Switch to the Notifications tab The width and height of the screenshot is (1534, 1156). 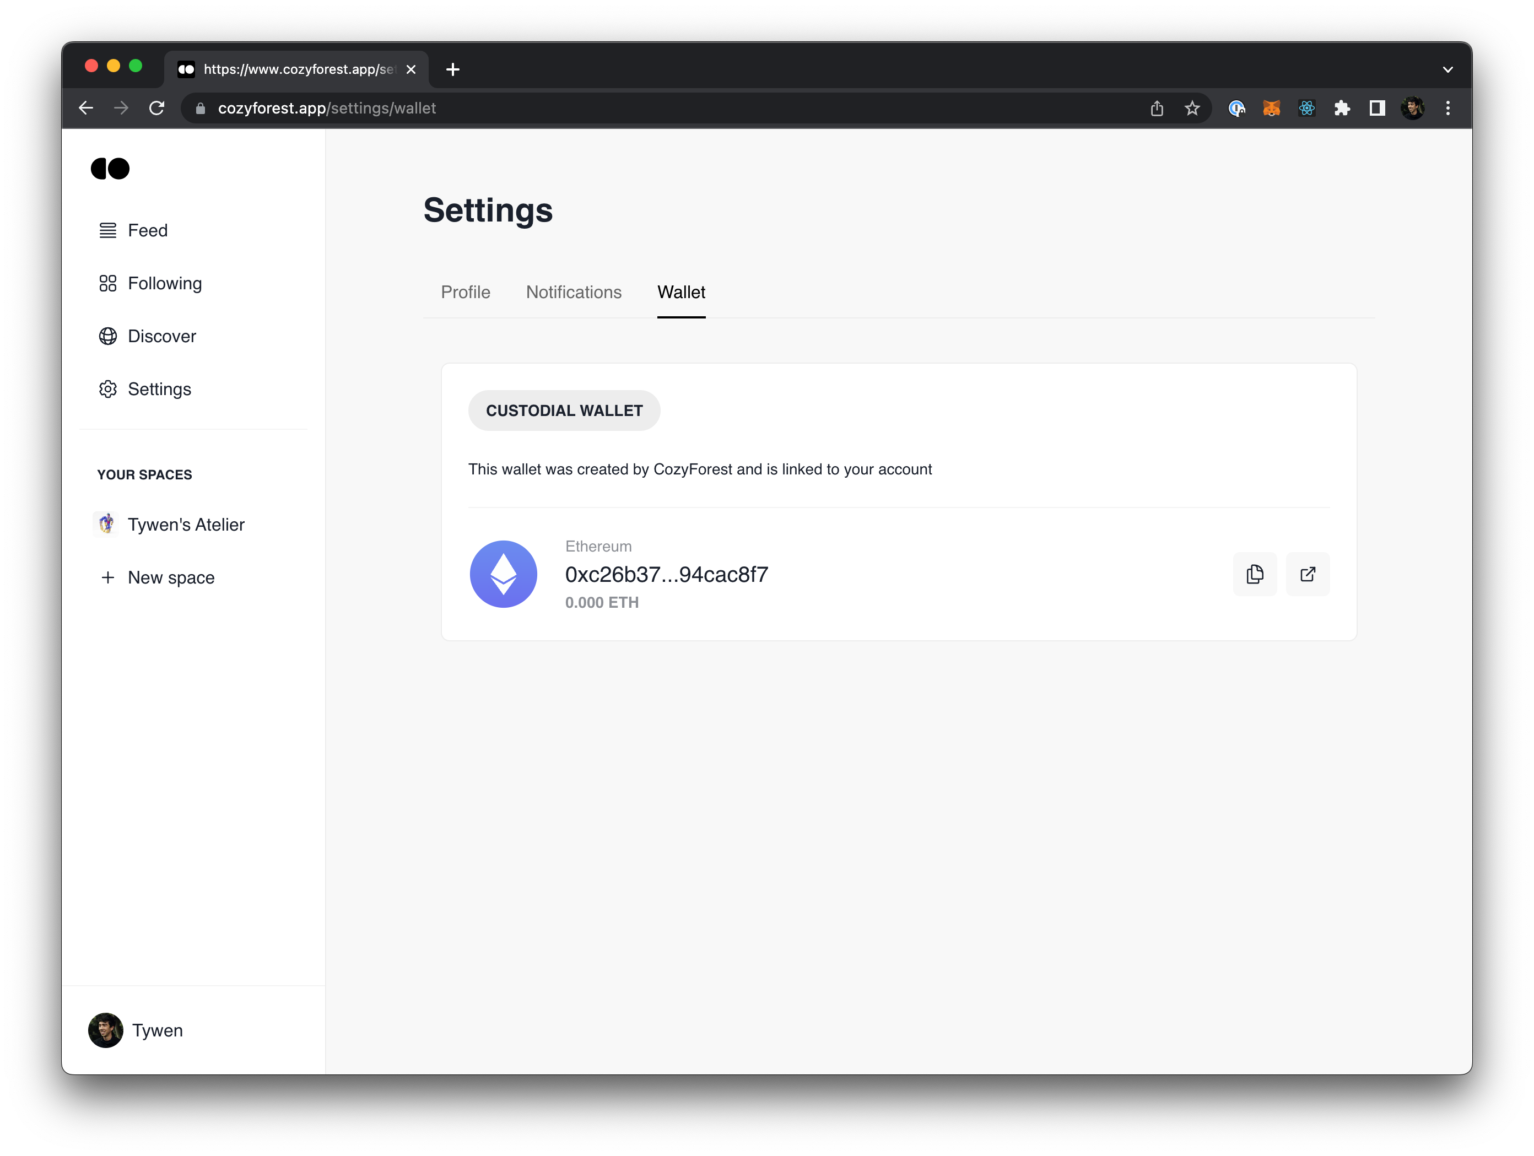tap(574, 292)
